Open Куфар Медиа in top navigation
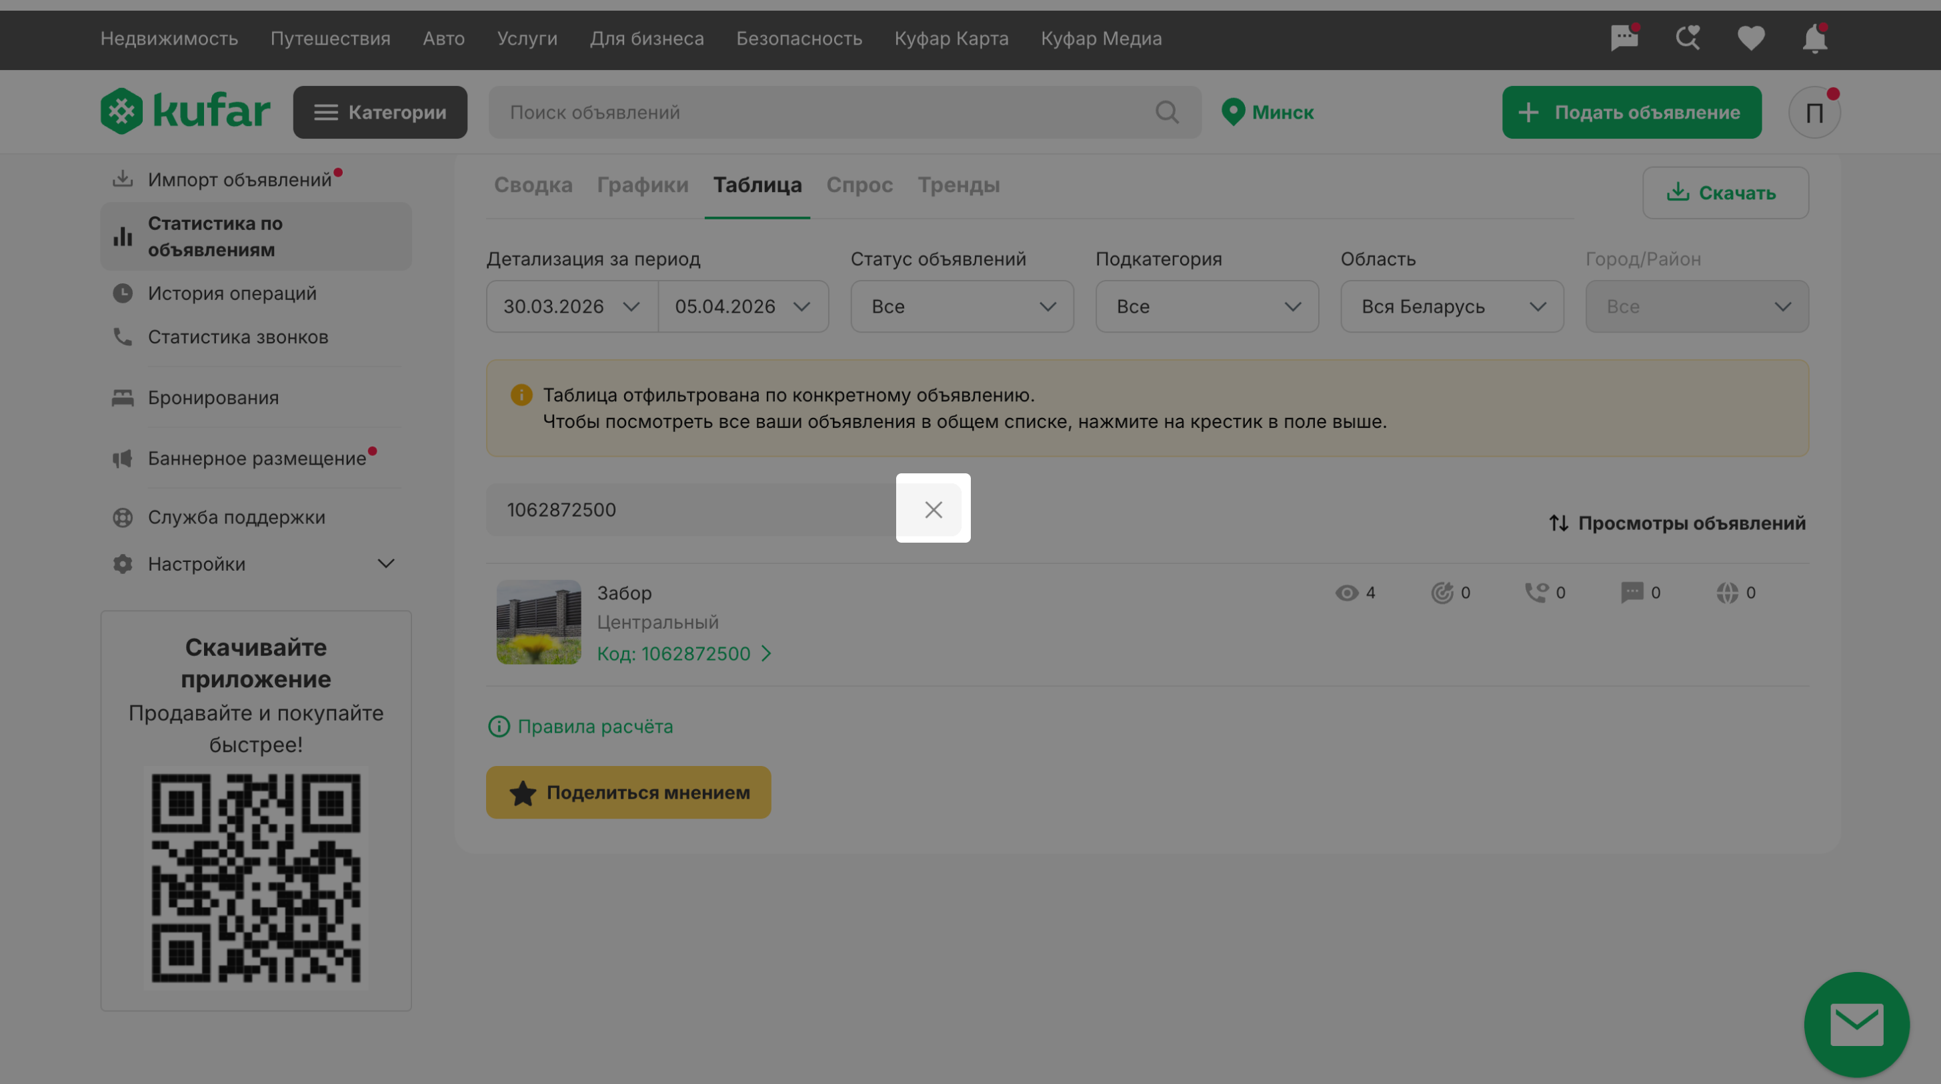1941x1084 pixels. (x=1101, y=39)
